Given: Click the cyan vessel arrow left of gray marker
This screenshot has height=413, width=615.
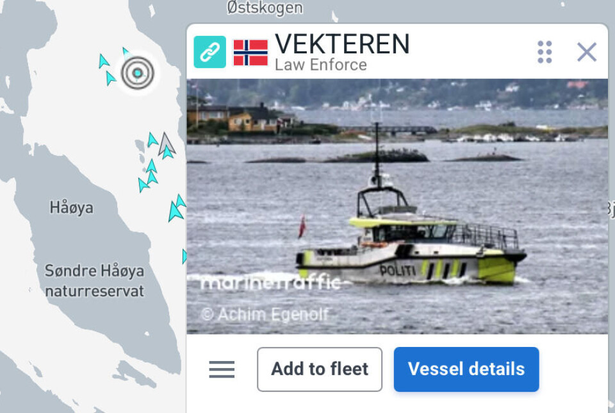Looking at the screenshot, I should [152, 140].
